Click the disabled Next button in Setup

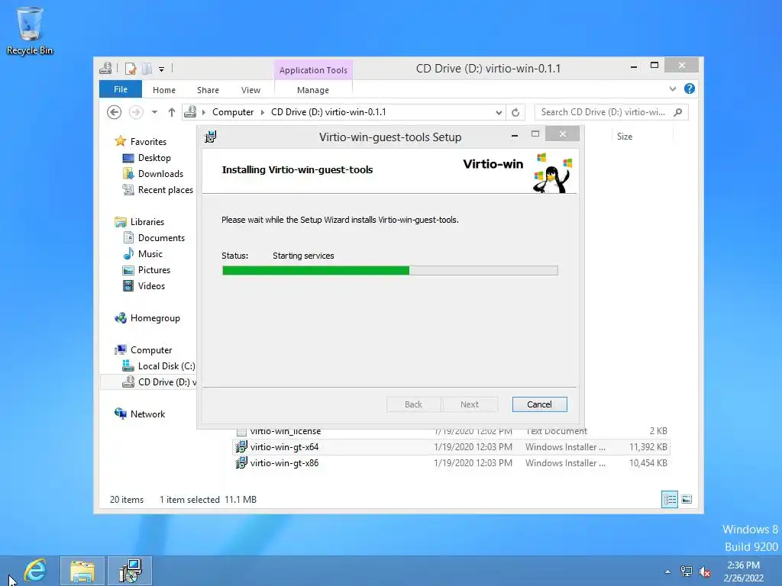click(x=470, y=404)
